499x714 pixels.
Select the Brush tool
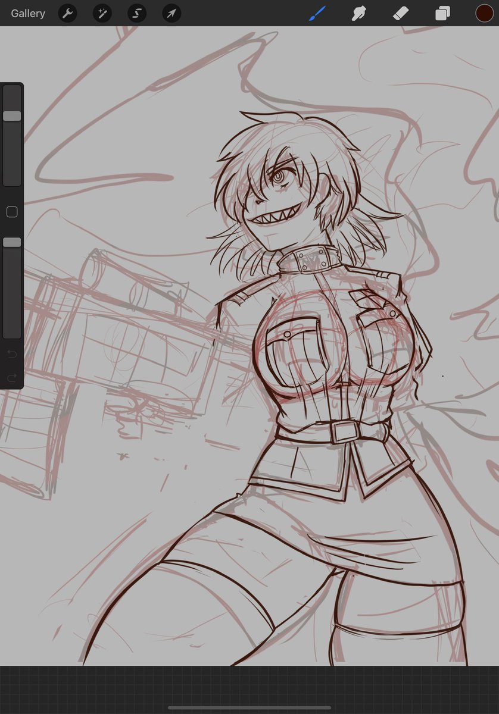[317, 13]
